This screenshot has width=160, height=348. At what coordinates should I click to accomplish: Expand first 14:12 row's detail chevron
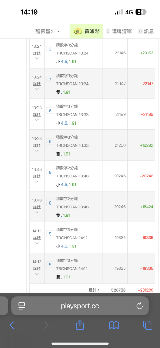37,243
